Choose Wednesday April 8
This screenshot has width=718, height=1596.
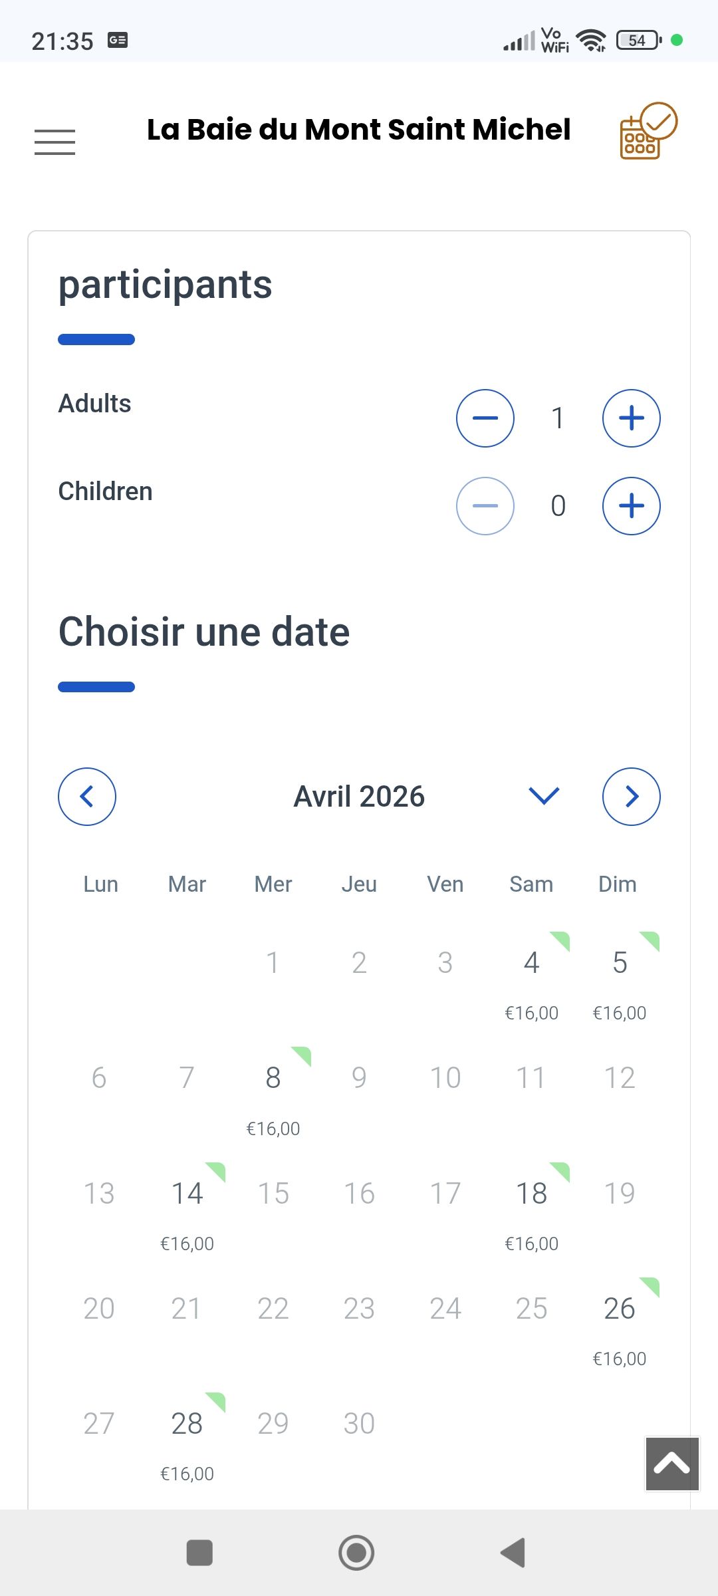pyautogui.click(x=273, y=1093)
